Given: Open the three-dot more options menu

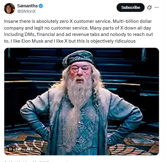Looking at the screenshot, I should coord(157,7).
